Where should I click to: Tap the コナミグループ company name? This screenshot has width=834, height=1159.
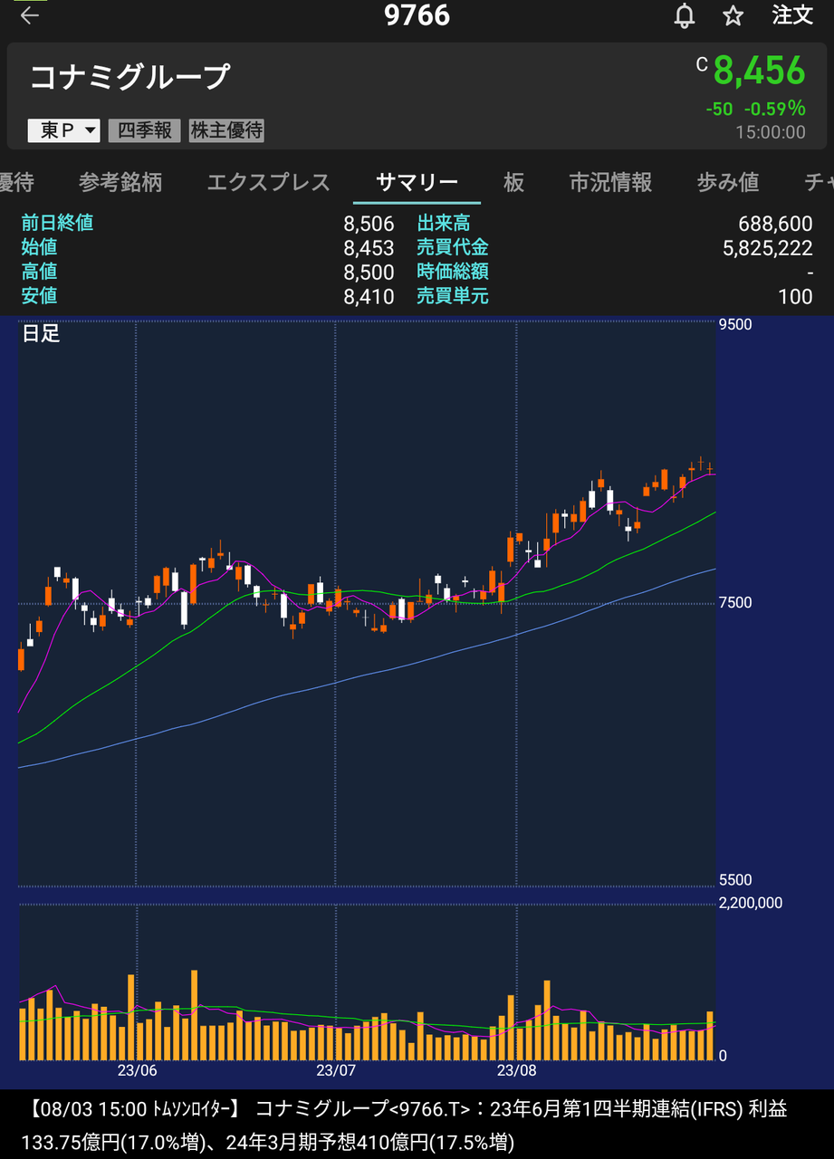130,77
